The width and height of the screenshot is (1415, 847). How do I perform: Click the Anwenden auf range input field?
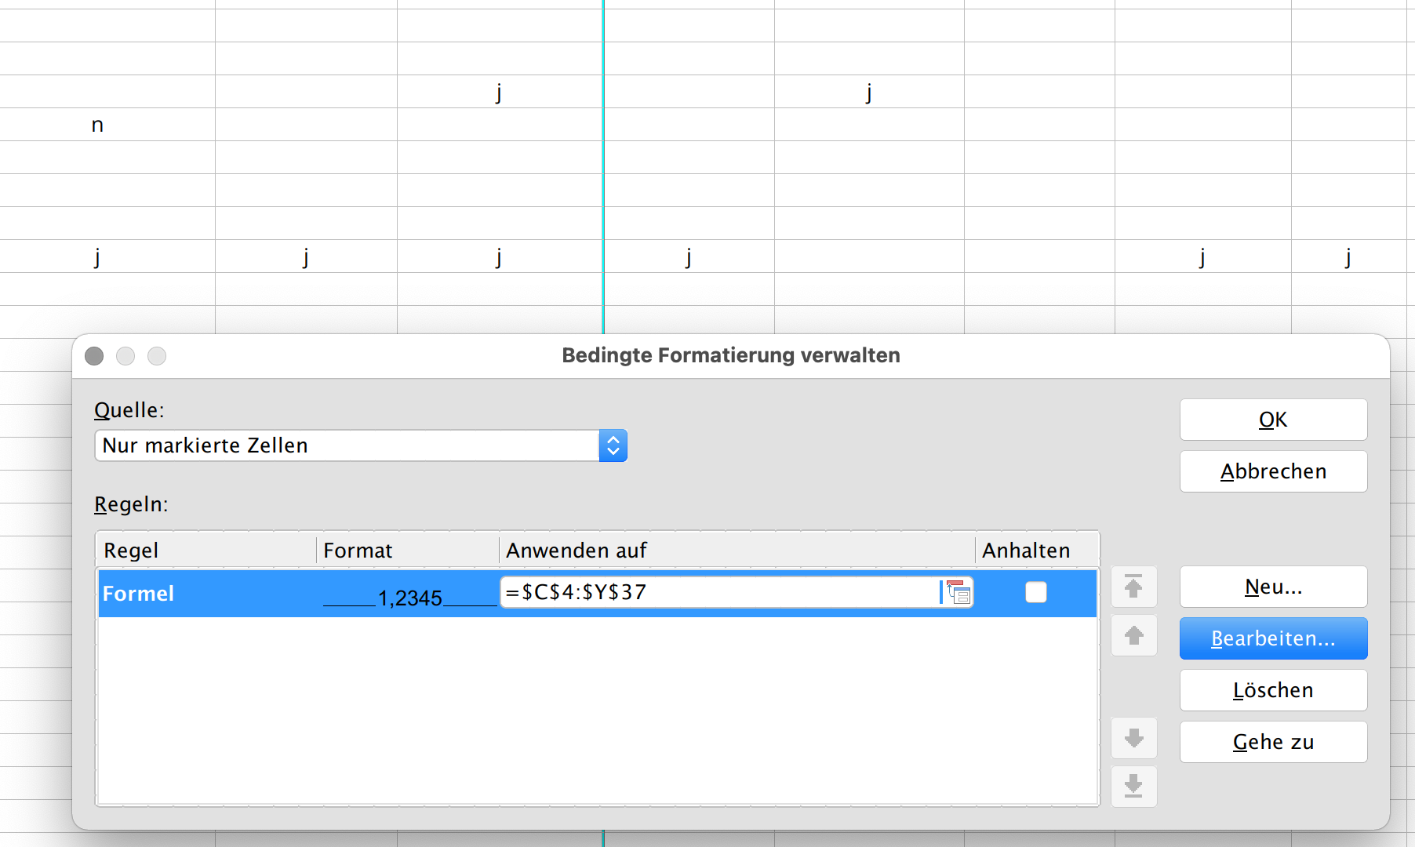point(718,593)
